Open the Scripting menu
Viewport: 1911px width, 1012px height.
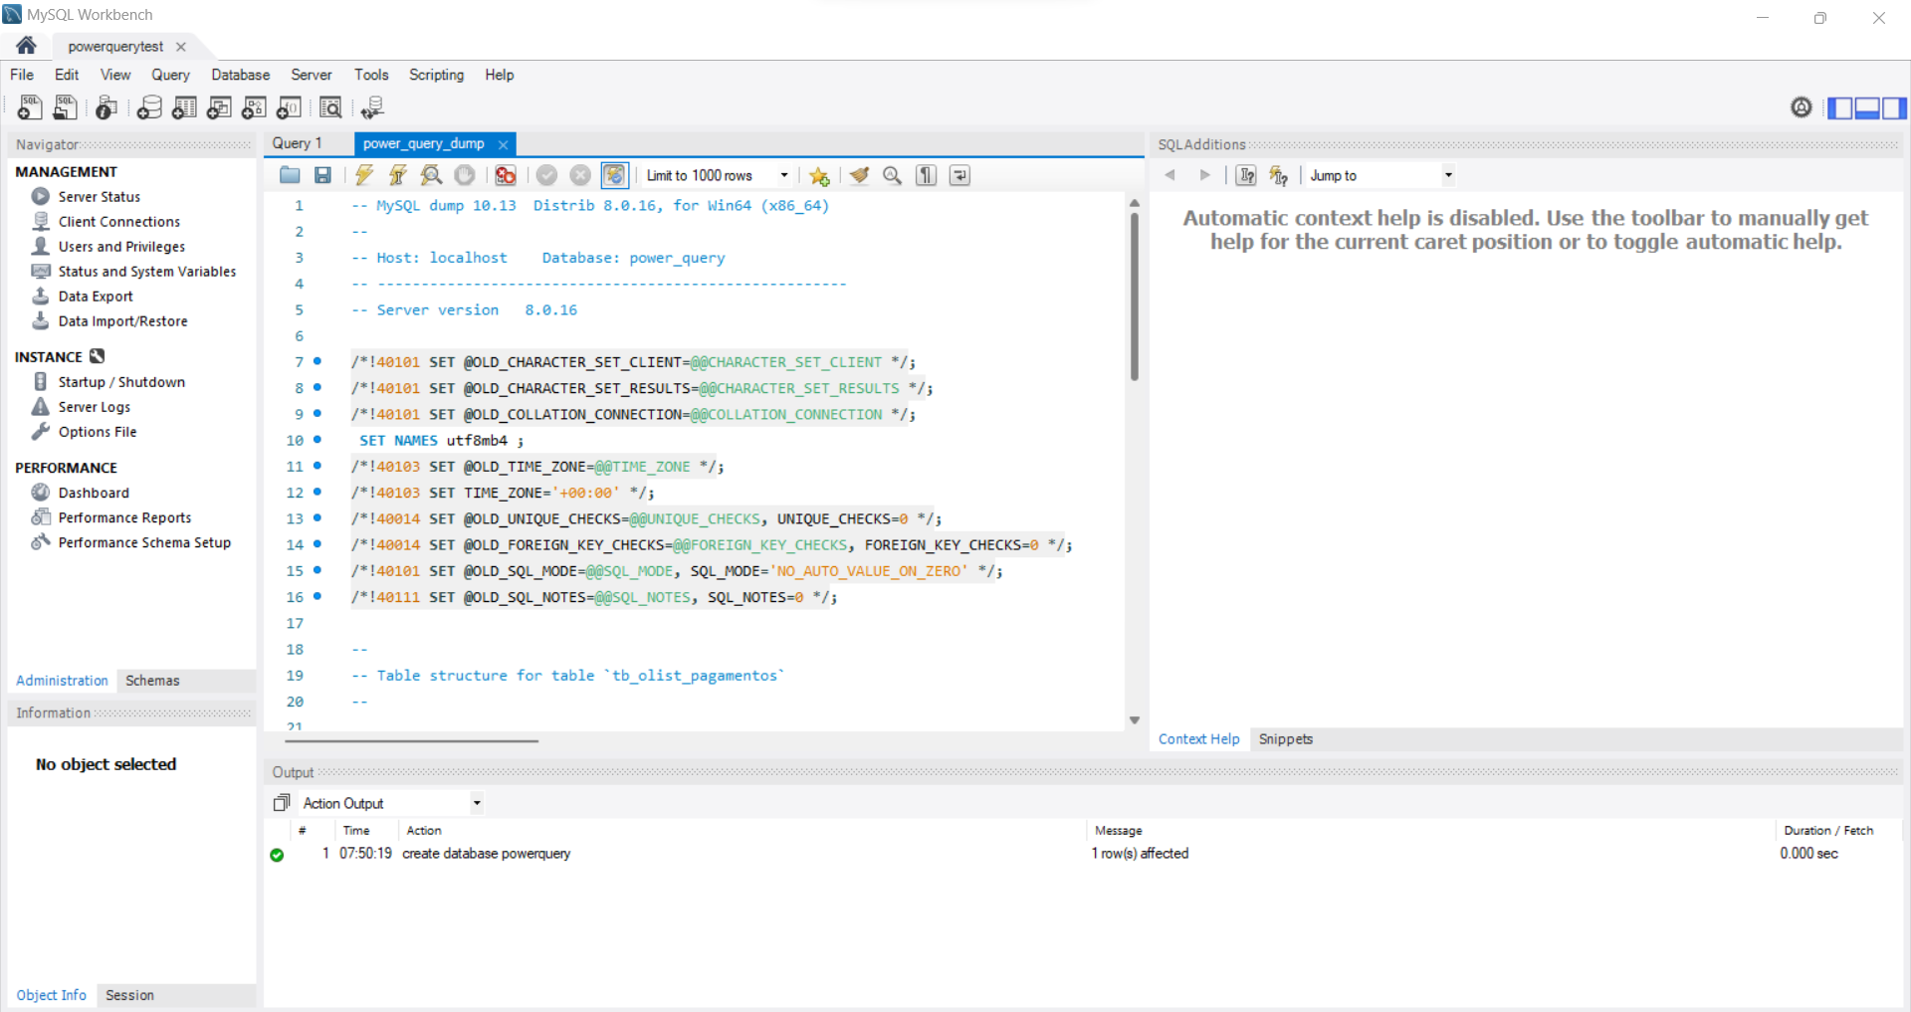point(436,75)
